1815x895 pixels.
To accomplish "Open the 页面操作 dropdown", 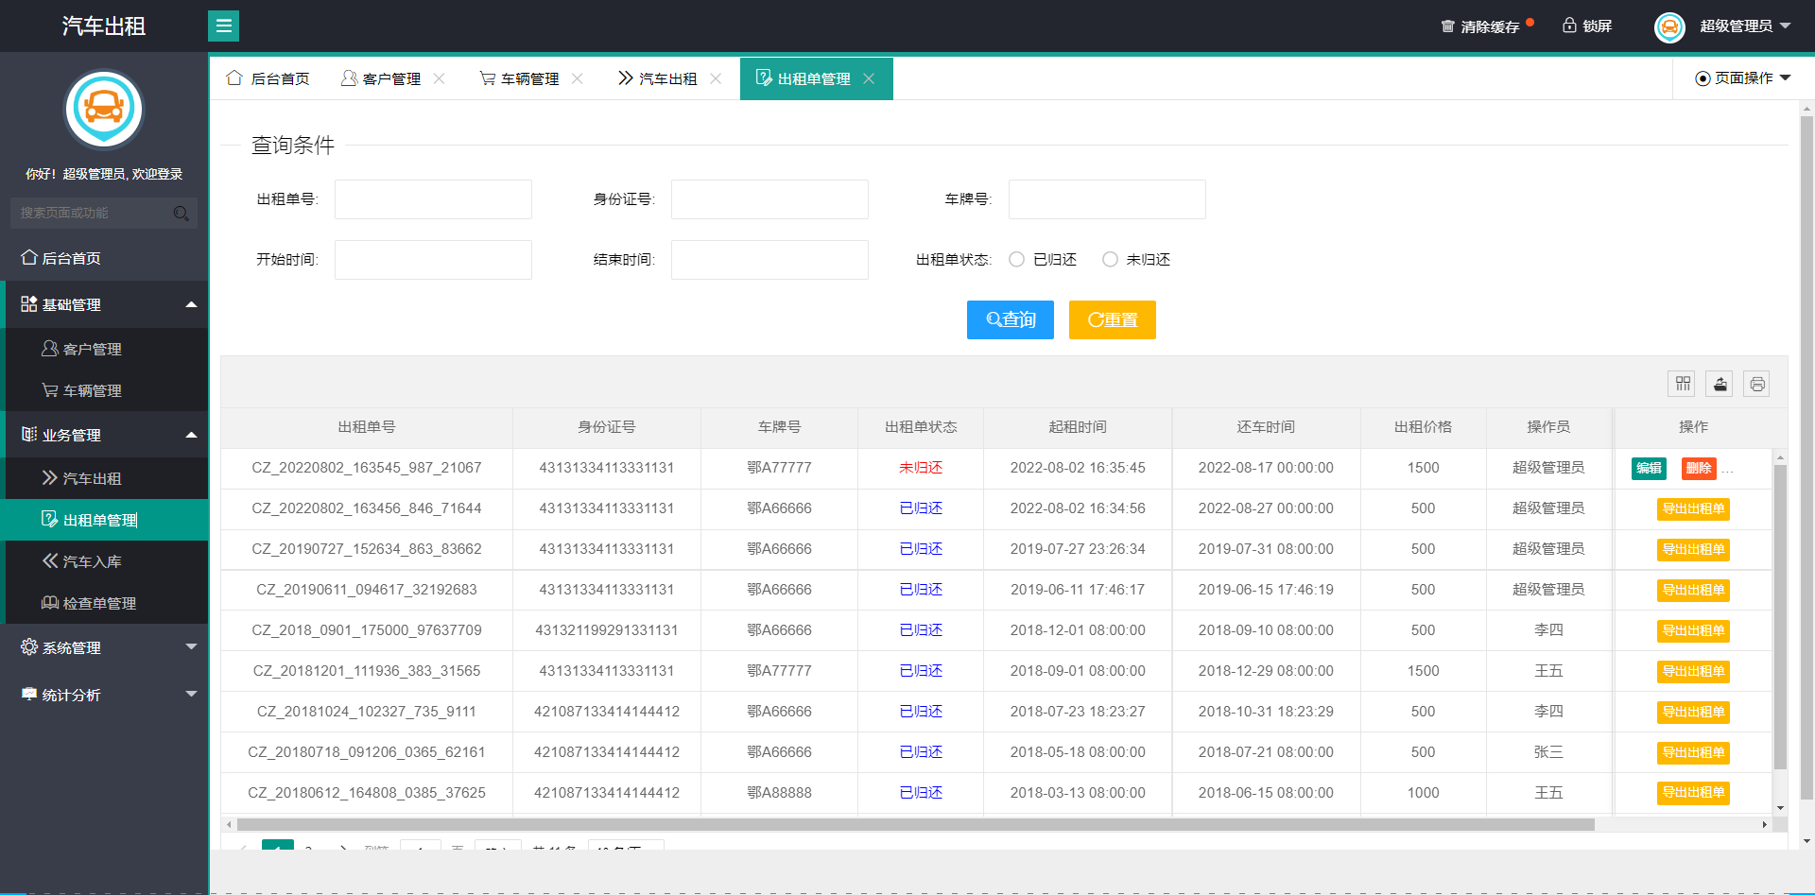I will click(1742, 78).
